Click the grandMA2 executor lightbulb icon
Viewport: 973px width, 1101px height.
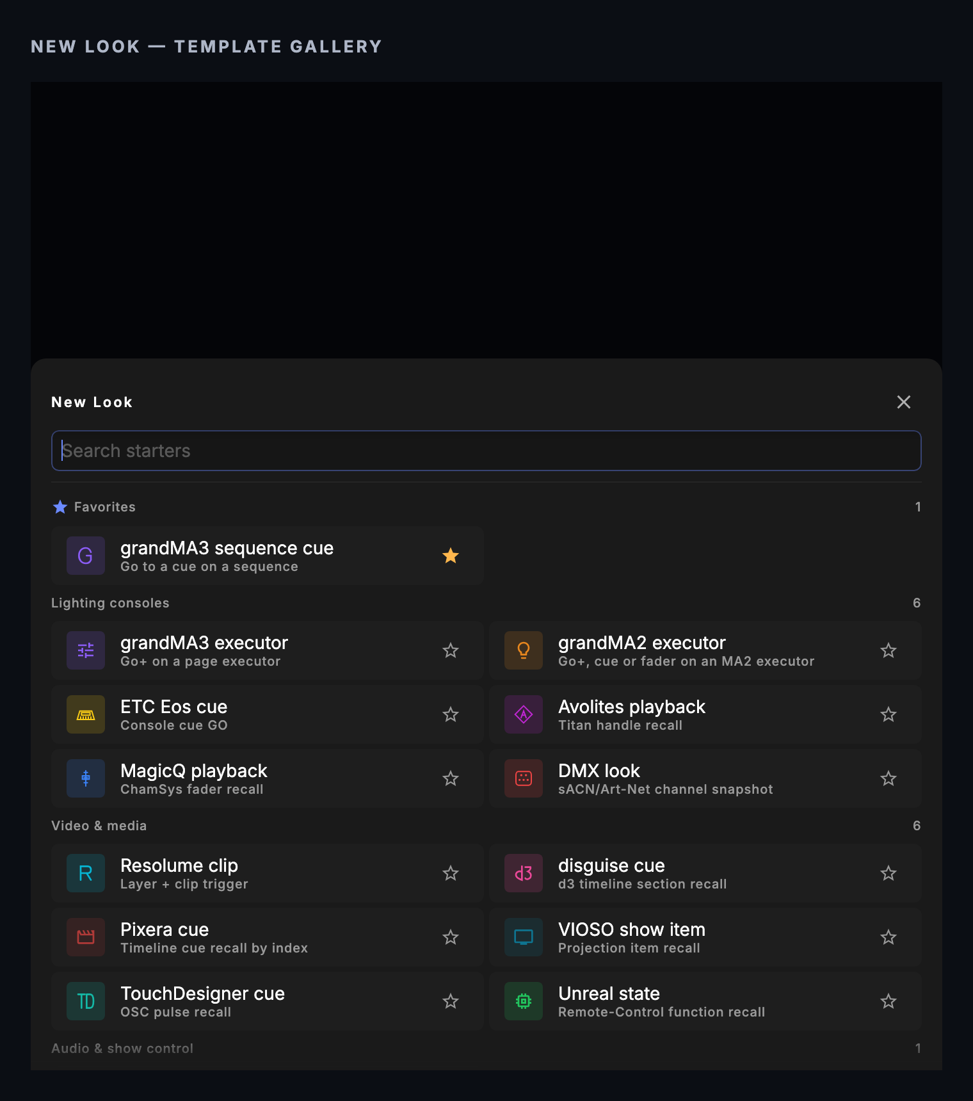click(x=524, y=650)
